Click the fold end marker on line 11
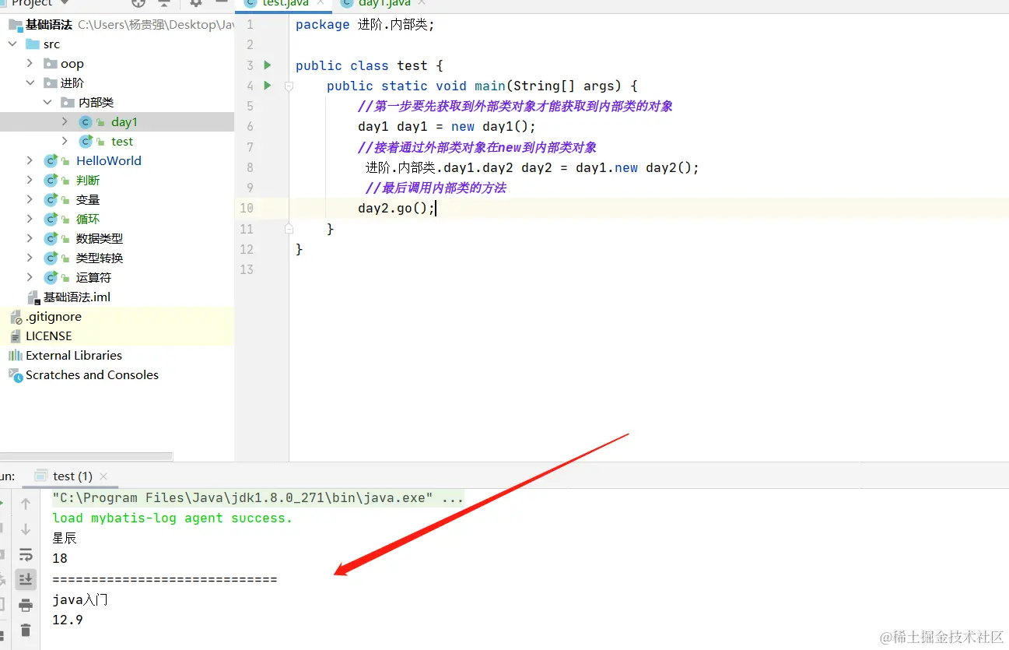The width and height of the screenshot is (1009, 650). pos(289,229)
